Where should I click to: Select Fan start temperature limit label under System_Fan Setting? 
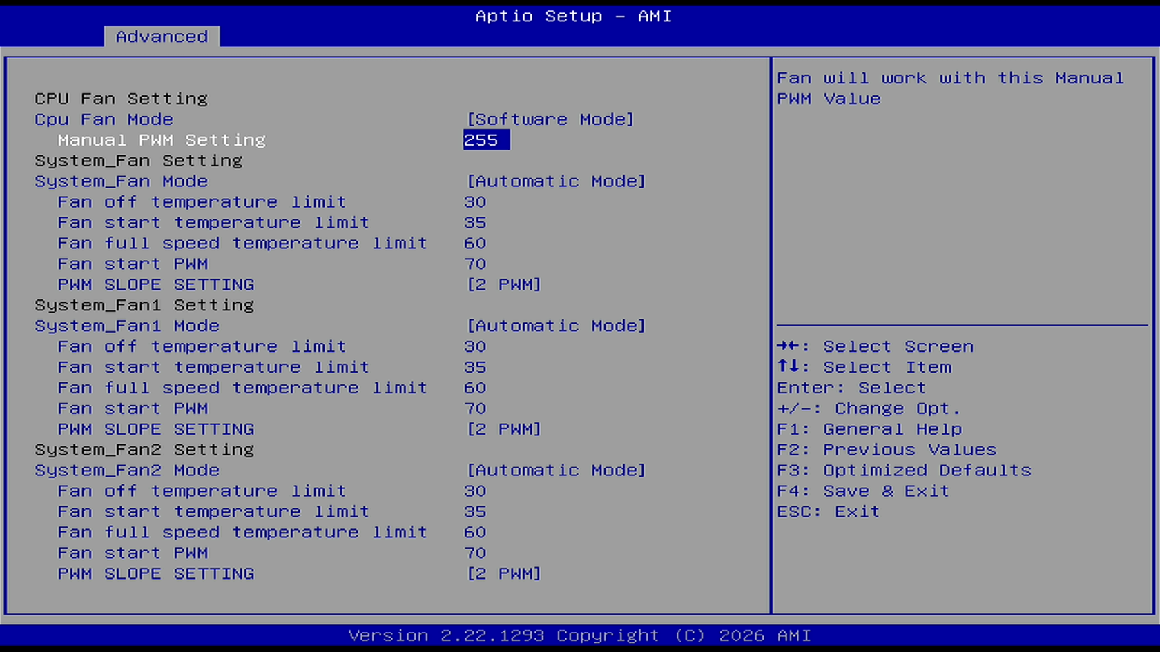(x=213, y=223)
